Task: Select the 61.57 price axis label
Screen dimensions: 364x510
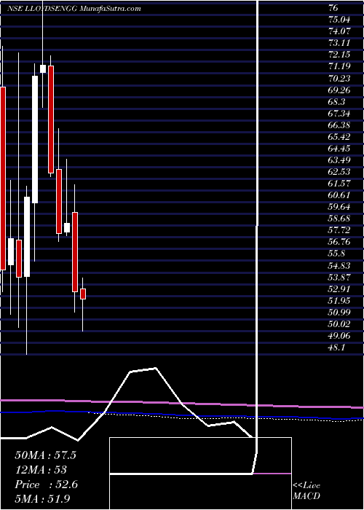Action: coord(339,184)
